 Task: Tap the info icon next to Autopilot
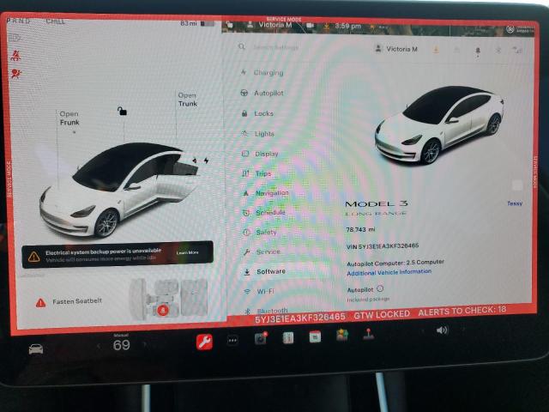[x=380, y=288]
